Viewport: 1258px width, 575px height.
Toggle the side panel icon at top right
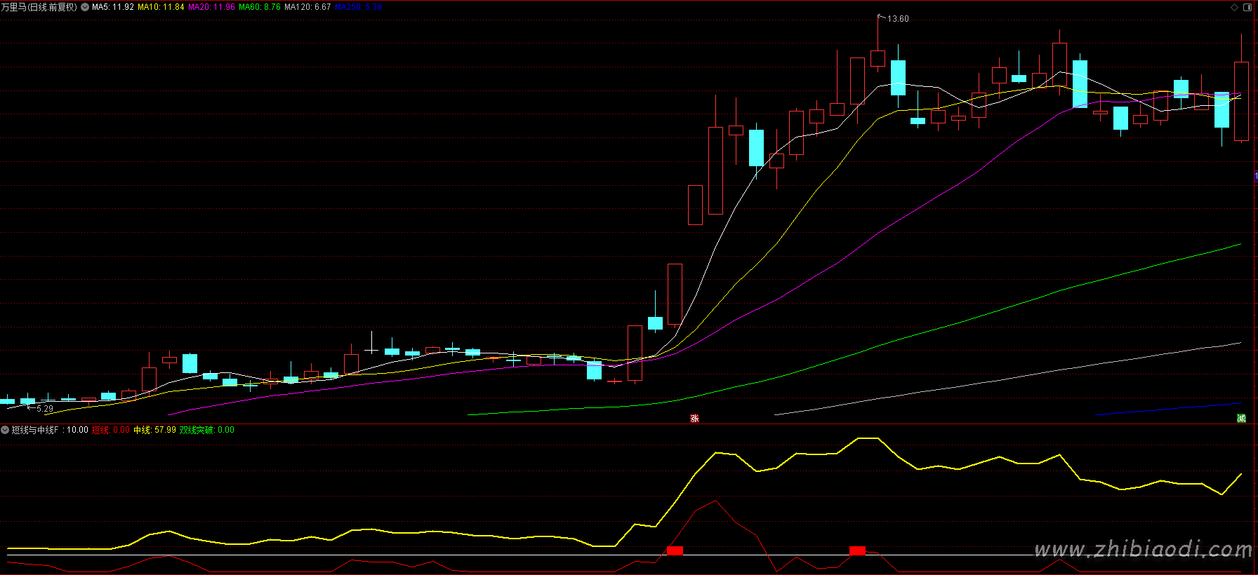pyautogui.click(x=1247, y=7)
